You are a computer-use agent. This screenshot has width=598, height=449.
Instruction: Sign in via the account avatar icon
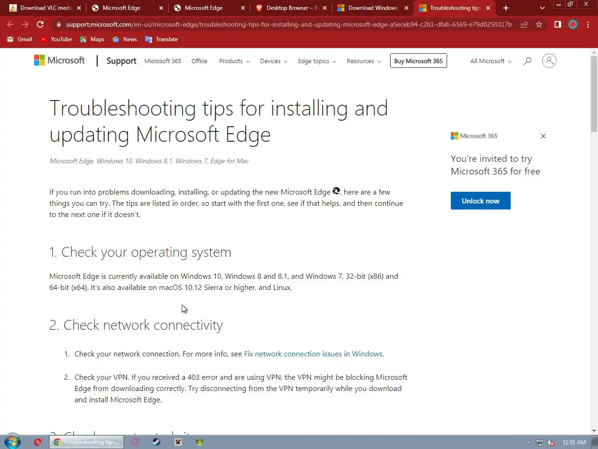[549, 61]
